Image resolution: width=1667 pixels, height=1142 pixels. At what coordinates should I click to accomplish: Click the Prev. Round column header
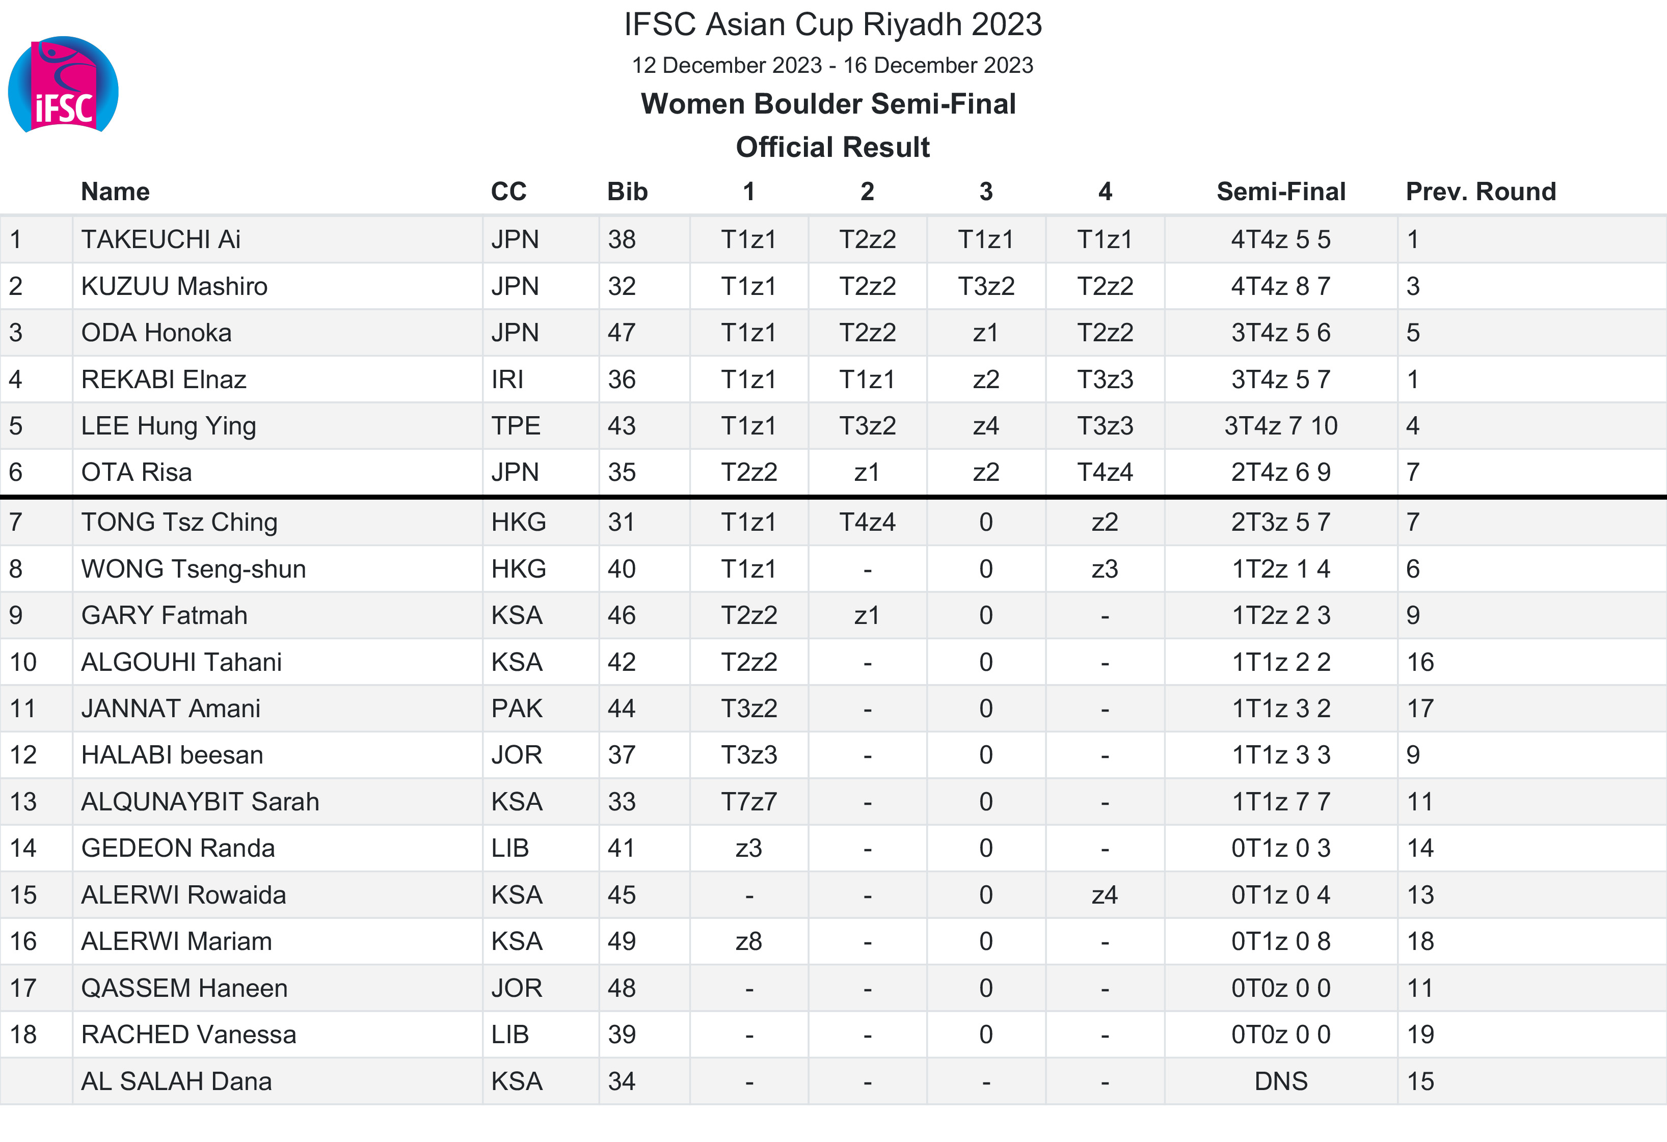click(1481, 192)
